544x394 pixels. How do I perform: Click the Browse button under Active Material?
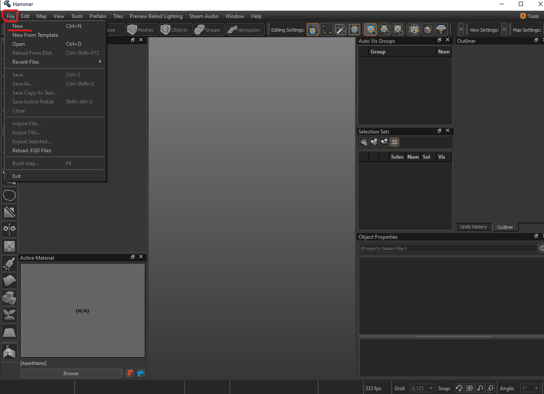click(x=71, y=373)
